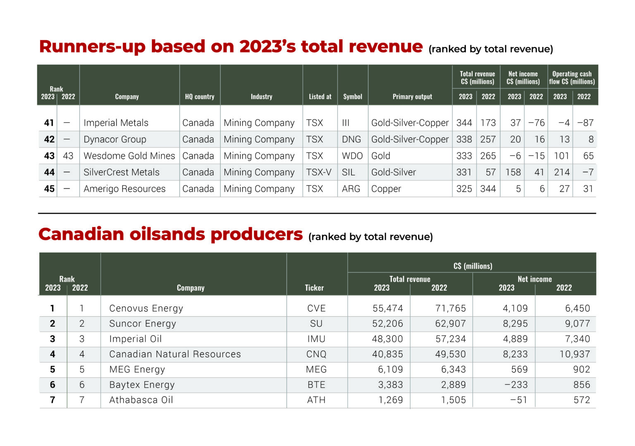Click the "Runners-up based on 2023's total revenue" heading

pos(230,46)
